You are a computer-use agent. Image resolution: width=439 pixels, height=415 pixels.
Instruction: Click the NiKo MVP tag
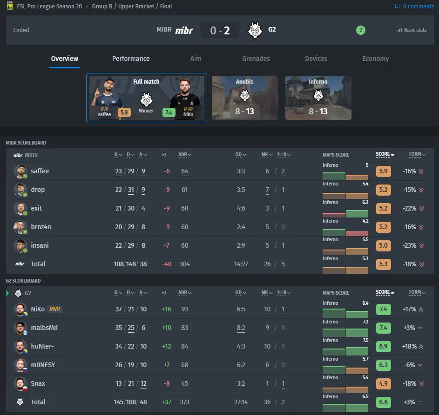55,309
